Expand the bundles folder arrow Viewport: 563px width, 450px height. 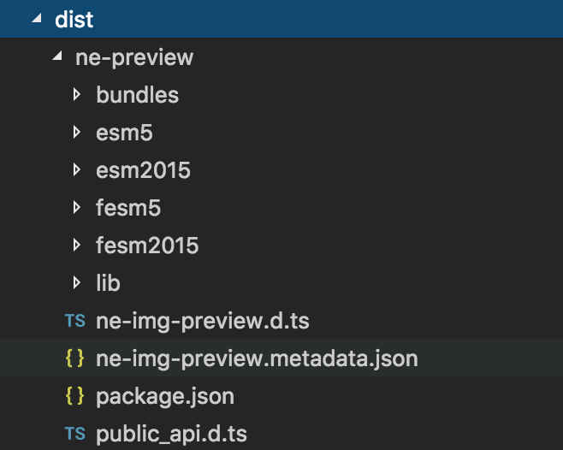tap(78, 95)
